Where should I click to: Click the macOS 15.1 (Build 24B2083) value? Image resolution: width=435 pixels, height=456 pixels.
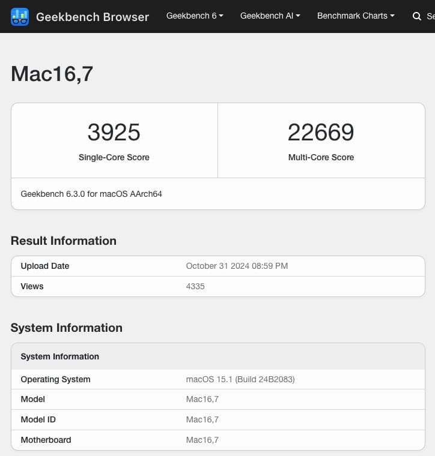240,379
